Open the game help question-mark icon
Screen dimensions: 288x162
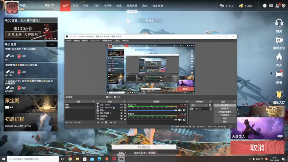265,6
